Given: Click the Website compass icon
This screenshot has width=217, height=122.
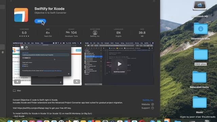Looking at the screenshot, I should (153, 104).
